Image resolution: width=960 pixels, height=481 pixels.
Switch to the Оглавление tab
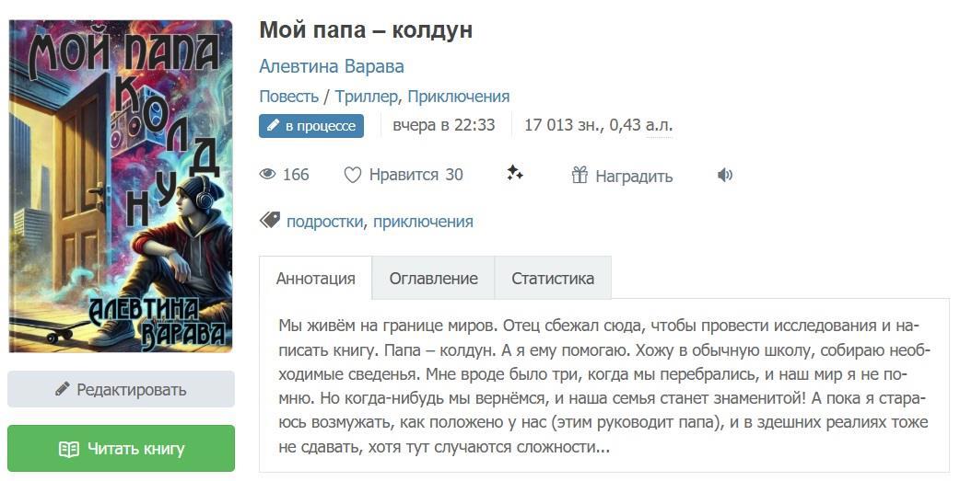[x=433, y=279]
